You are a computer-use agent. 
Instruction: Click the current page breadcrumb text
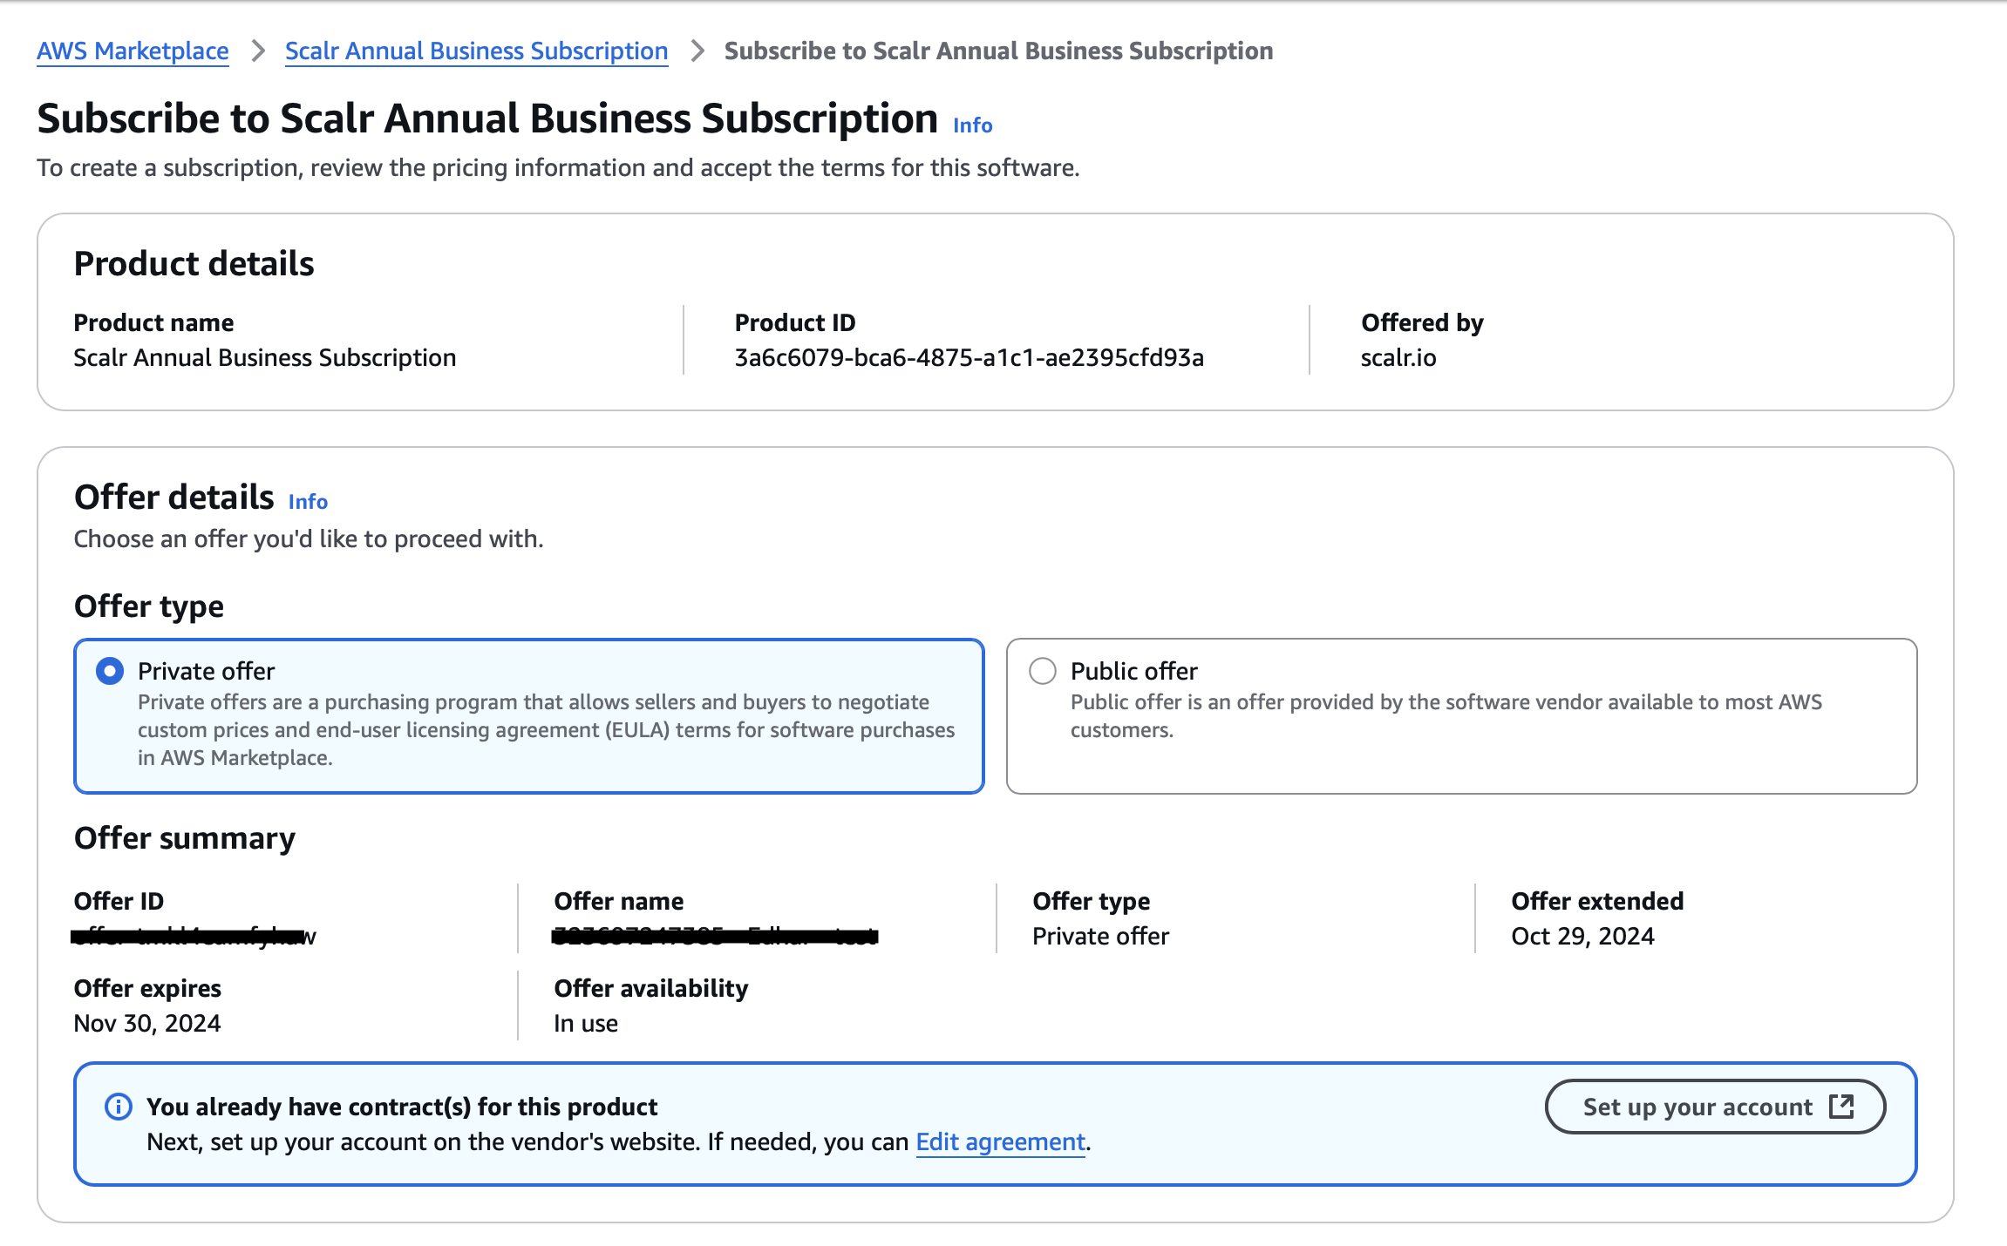click(x=998, y=51)
